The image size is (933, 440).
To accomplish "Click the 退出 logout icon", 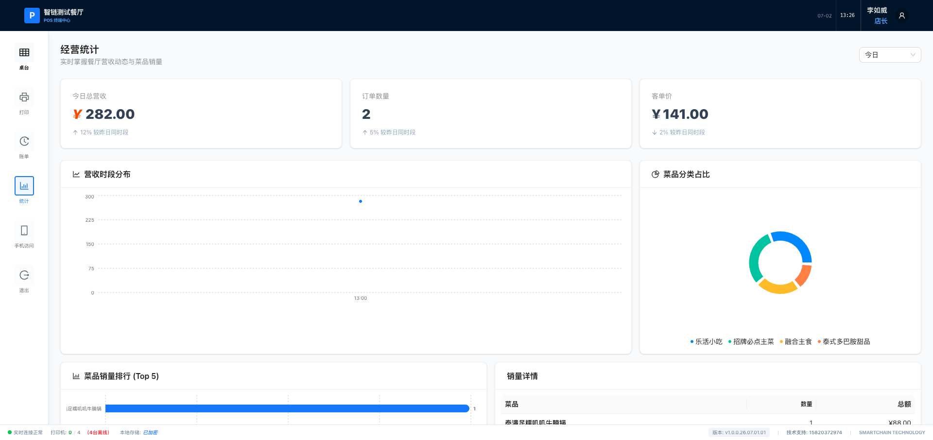I will click(24, 275).
